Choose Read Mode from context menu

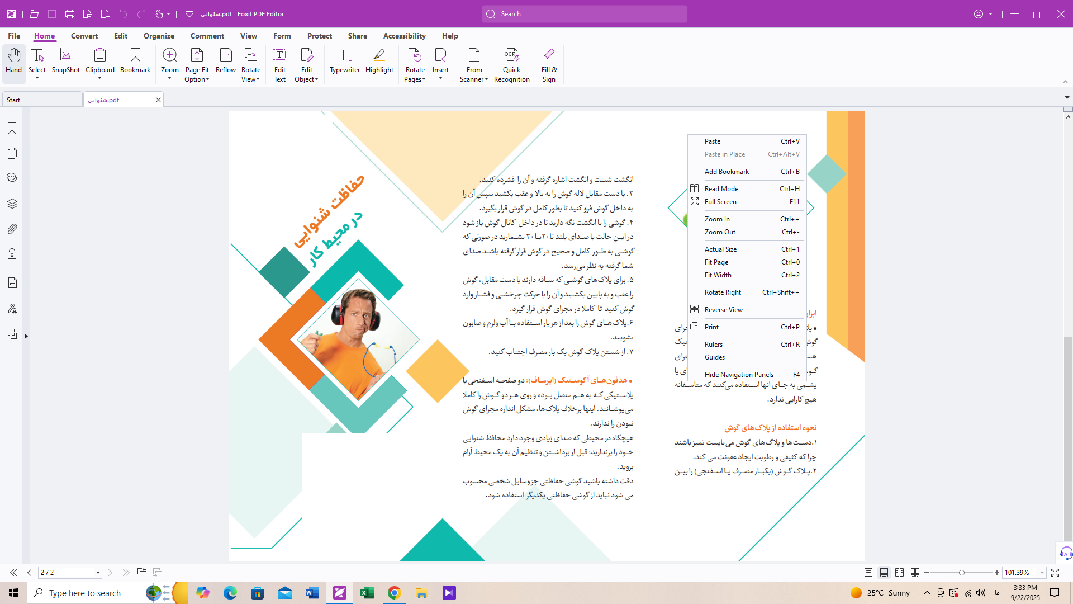click(x=721, y=189)
